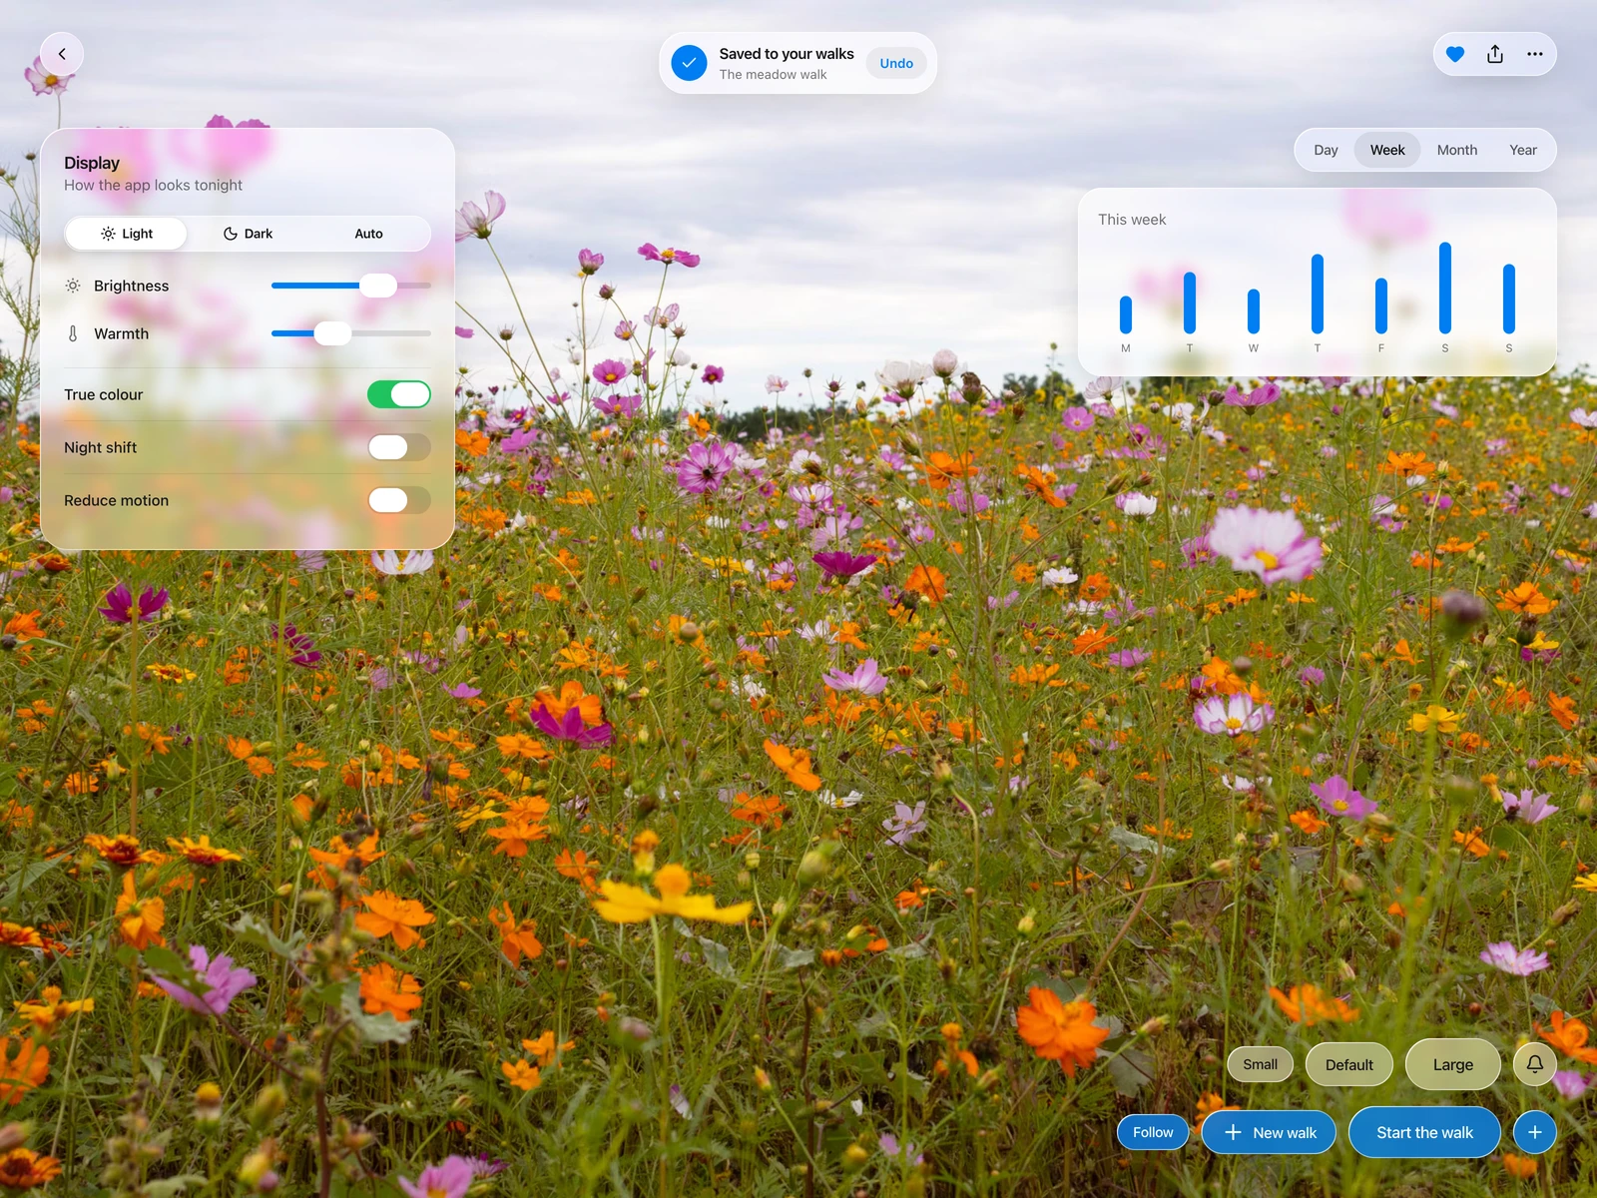Go back with the chevron button
Viewport: 1597px width, 1198px height.
pyautogui.click(x=62, y=54)
